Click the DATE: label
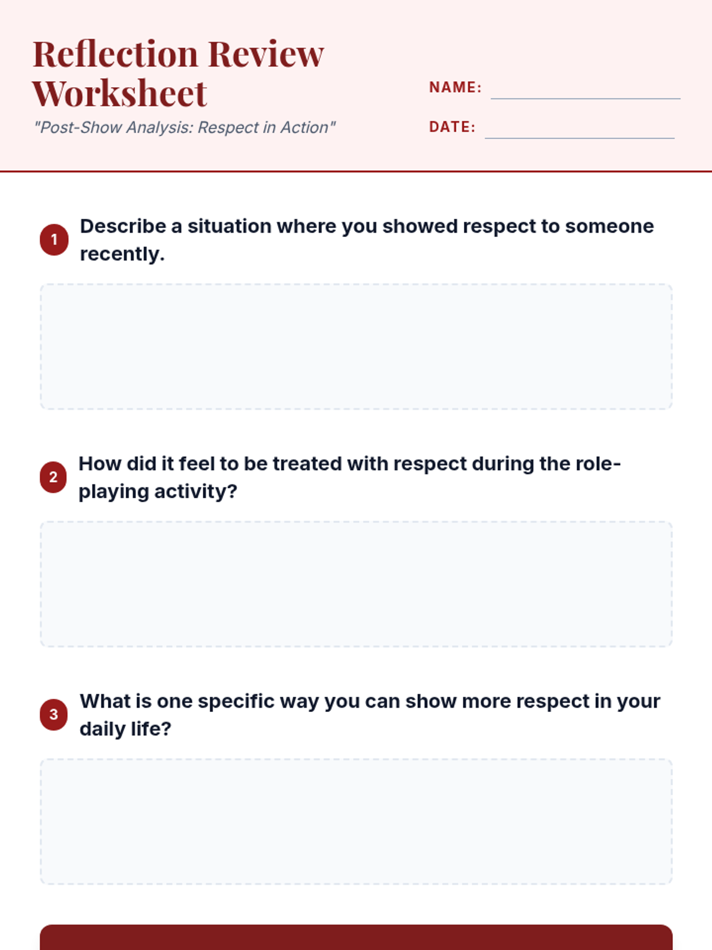The image size is (712, 950). click(452, 127)
